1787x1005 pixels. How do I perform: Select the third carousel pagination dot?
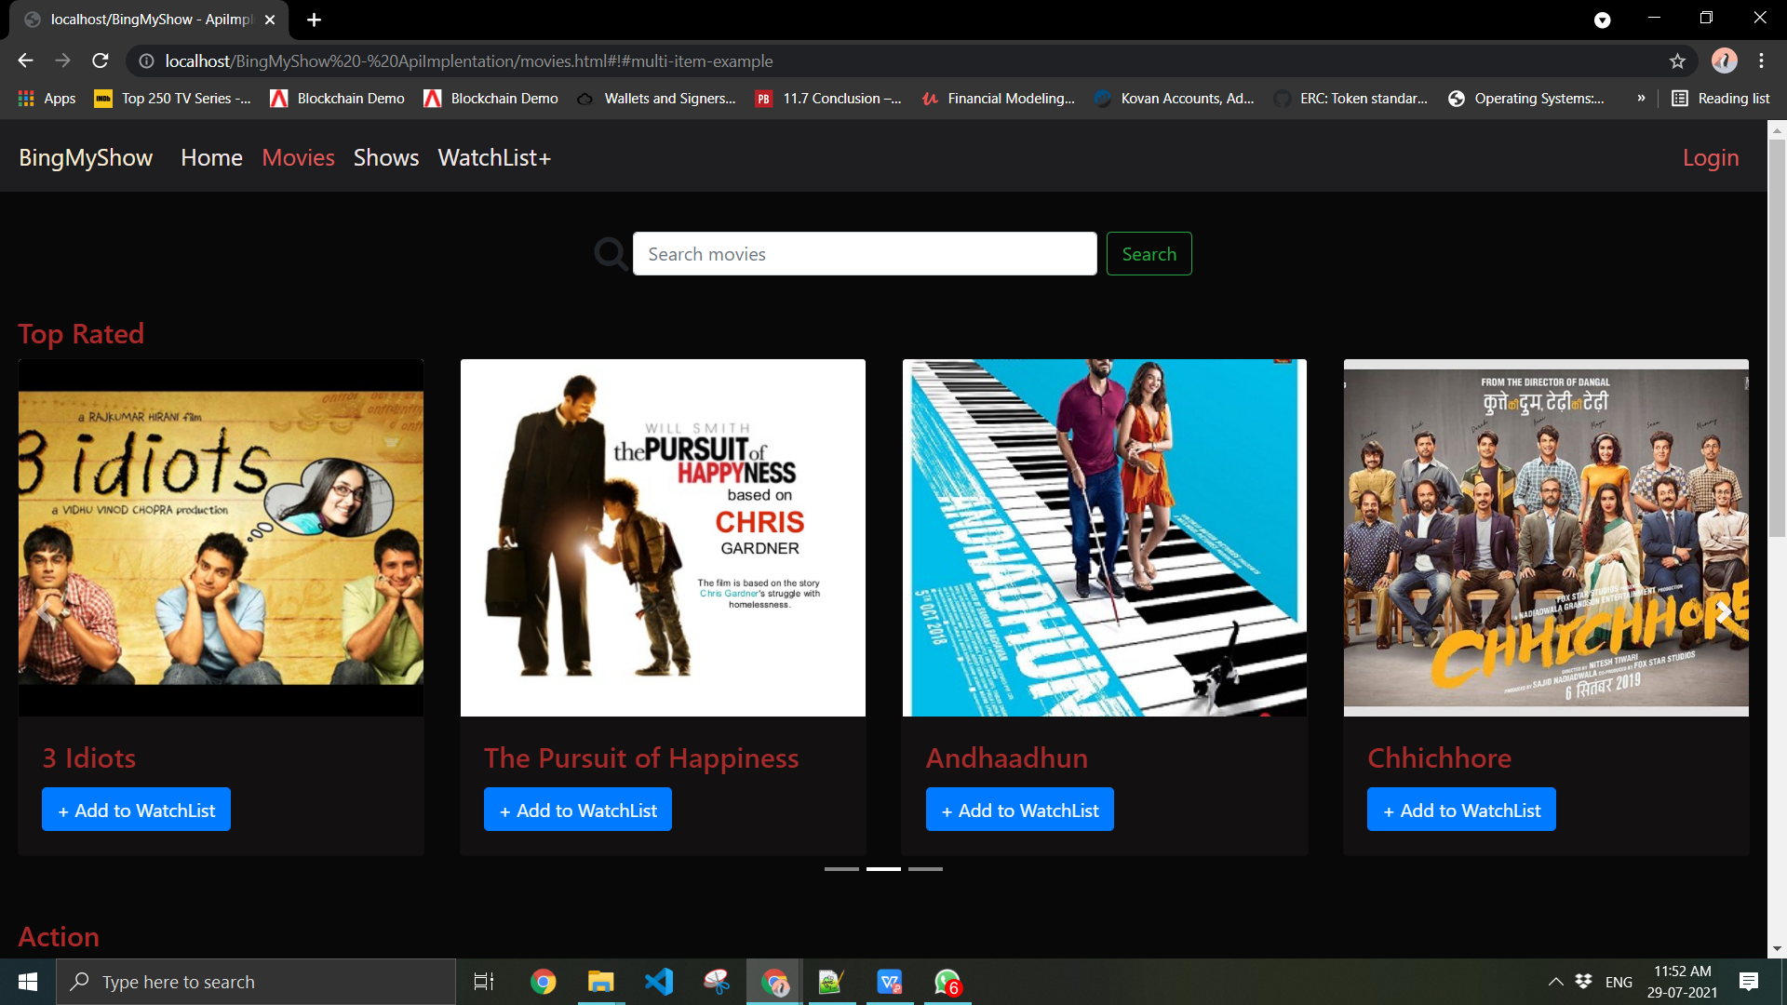(925, 868)
